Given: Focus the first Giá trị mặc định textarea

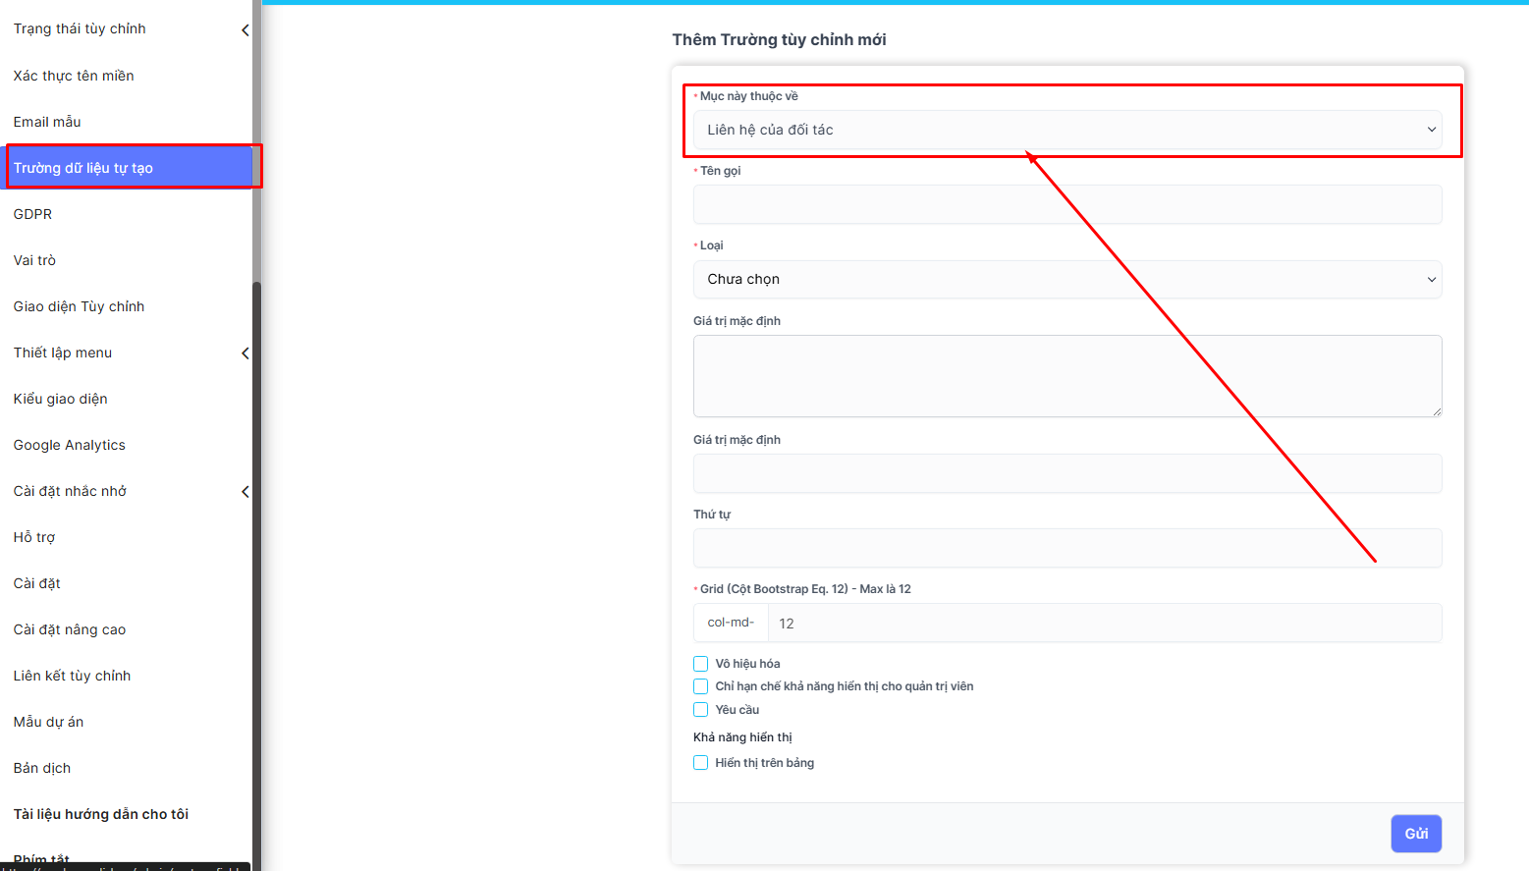Looking at the screenshot, I should click(1066, 376).
